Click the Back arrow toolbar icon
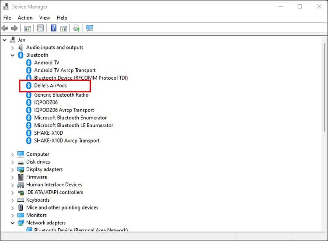Viewport: 328px width, 241px height. (5, 28)
